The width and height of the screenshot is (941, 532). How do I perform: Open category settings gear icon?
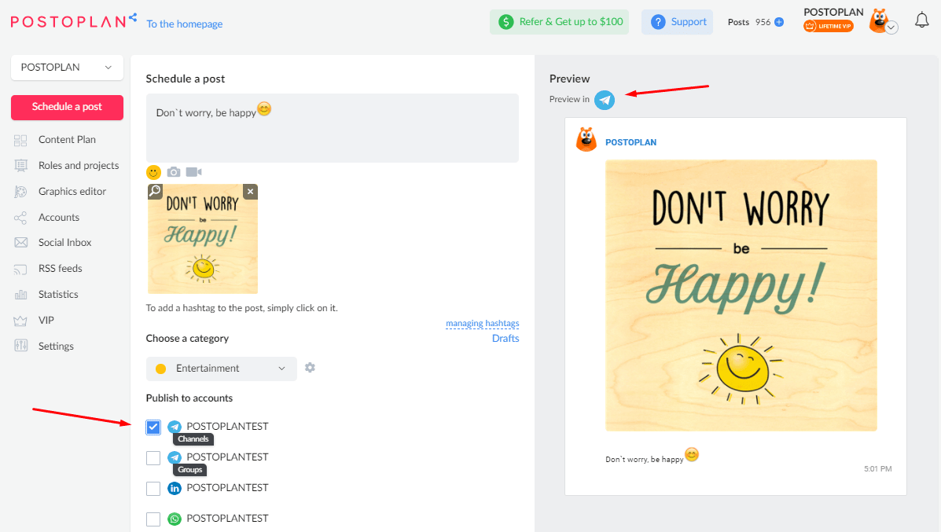coord(310,368)
